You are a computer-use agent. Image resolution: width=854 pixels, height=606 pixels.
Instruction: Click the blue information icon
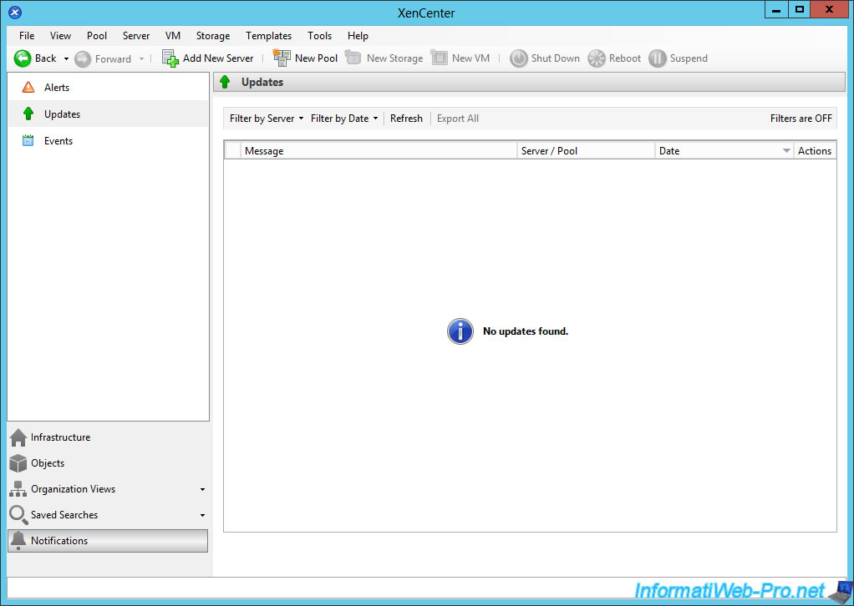pyautogui.click(x=460, y=331)
